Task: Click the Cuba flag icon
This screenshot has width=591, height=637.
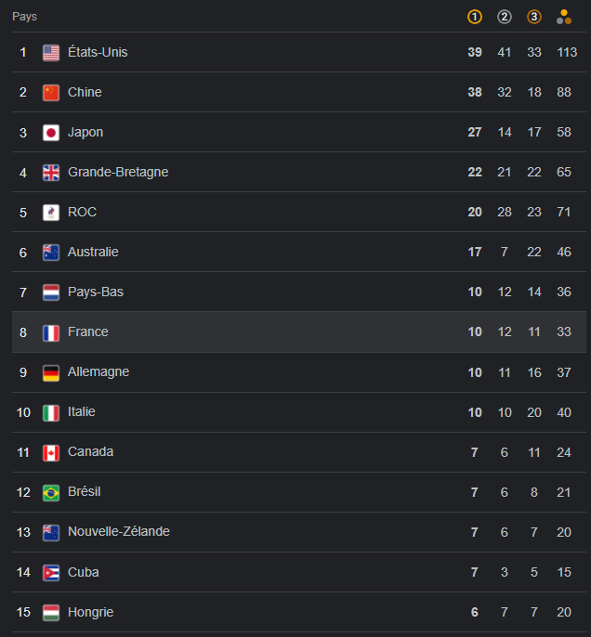Action: coord(51,573)
